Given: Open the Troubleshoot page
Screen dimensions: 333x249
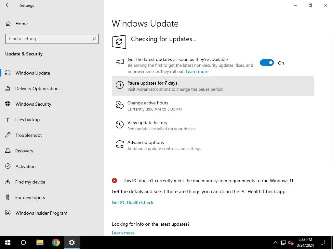Looking at the screenshot, I should tap(52, 135).
